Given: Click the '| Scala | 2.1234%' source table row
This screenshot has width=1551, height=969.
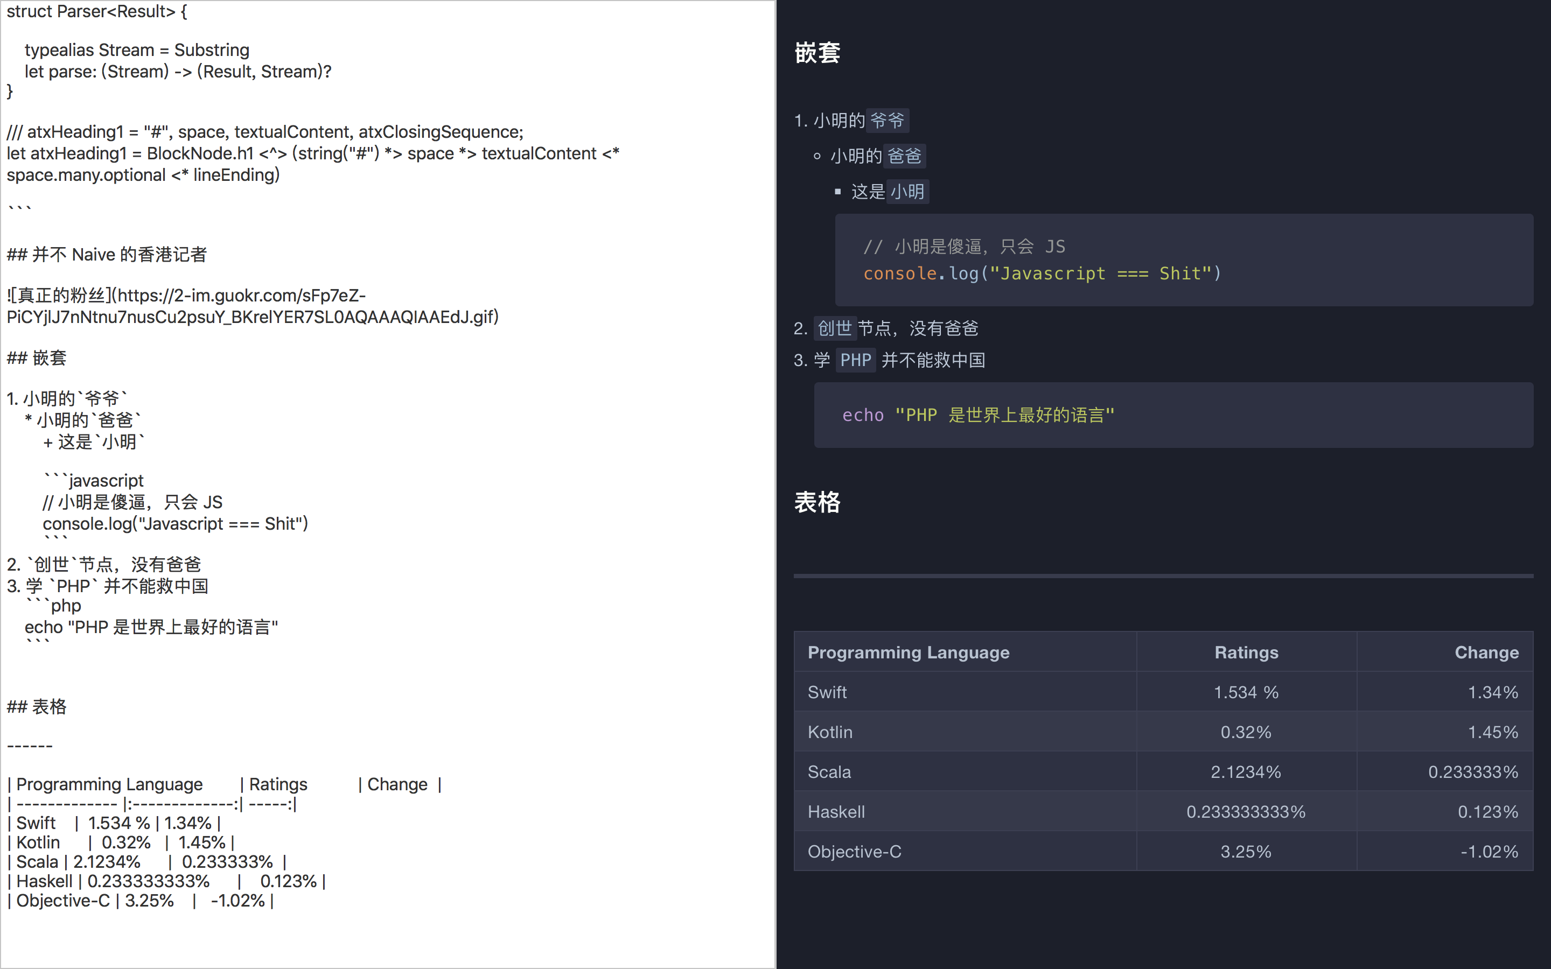Looking at the screenshot, I should [x=147, y=862].
